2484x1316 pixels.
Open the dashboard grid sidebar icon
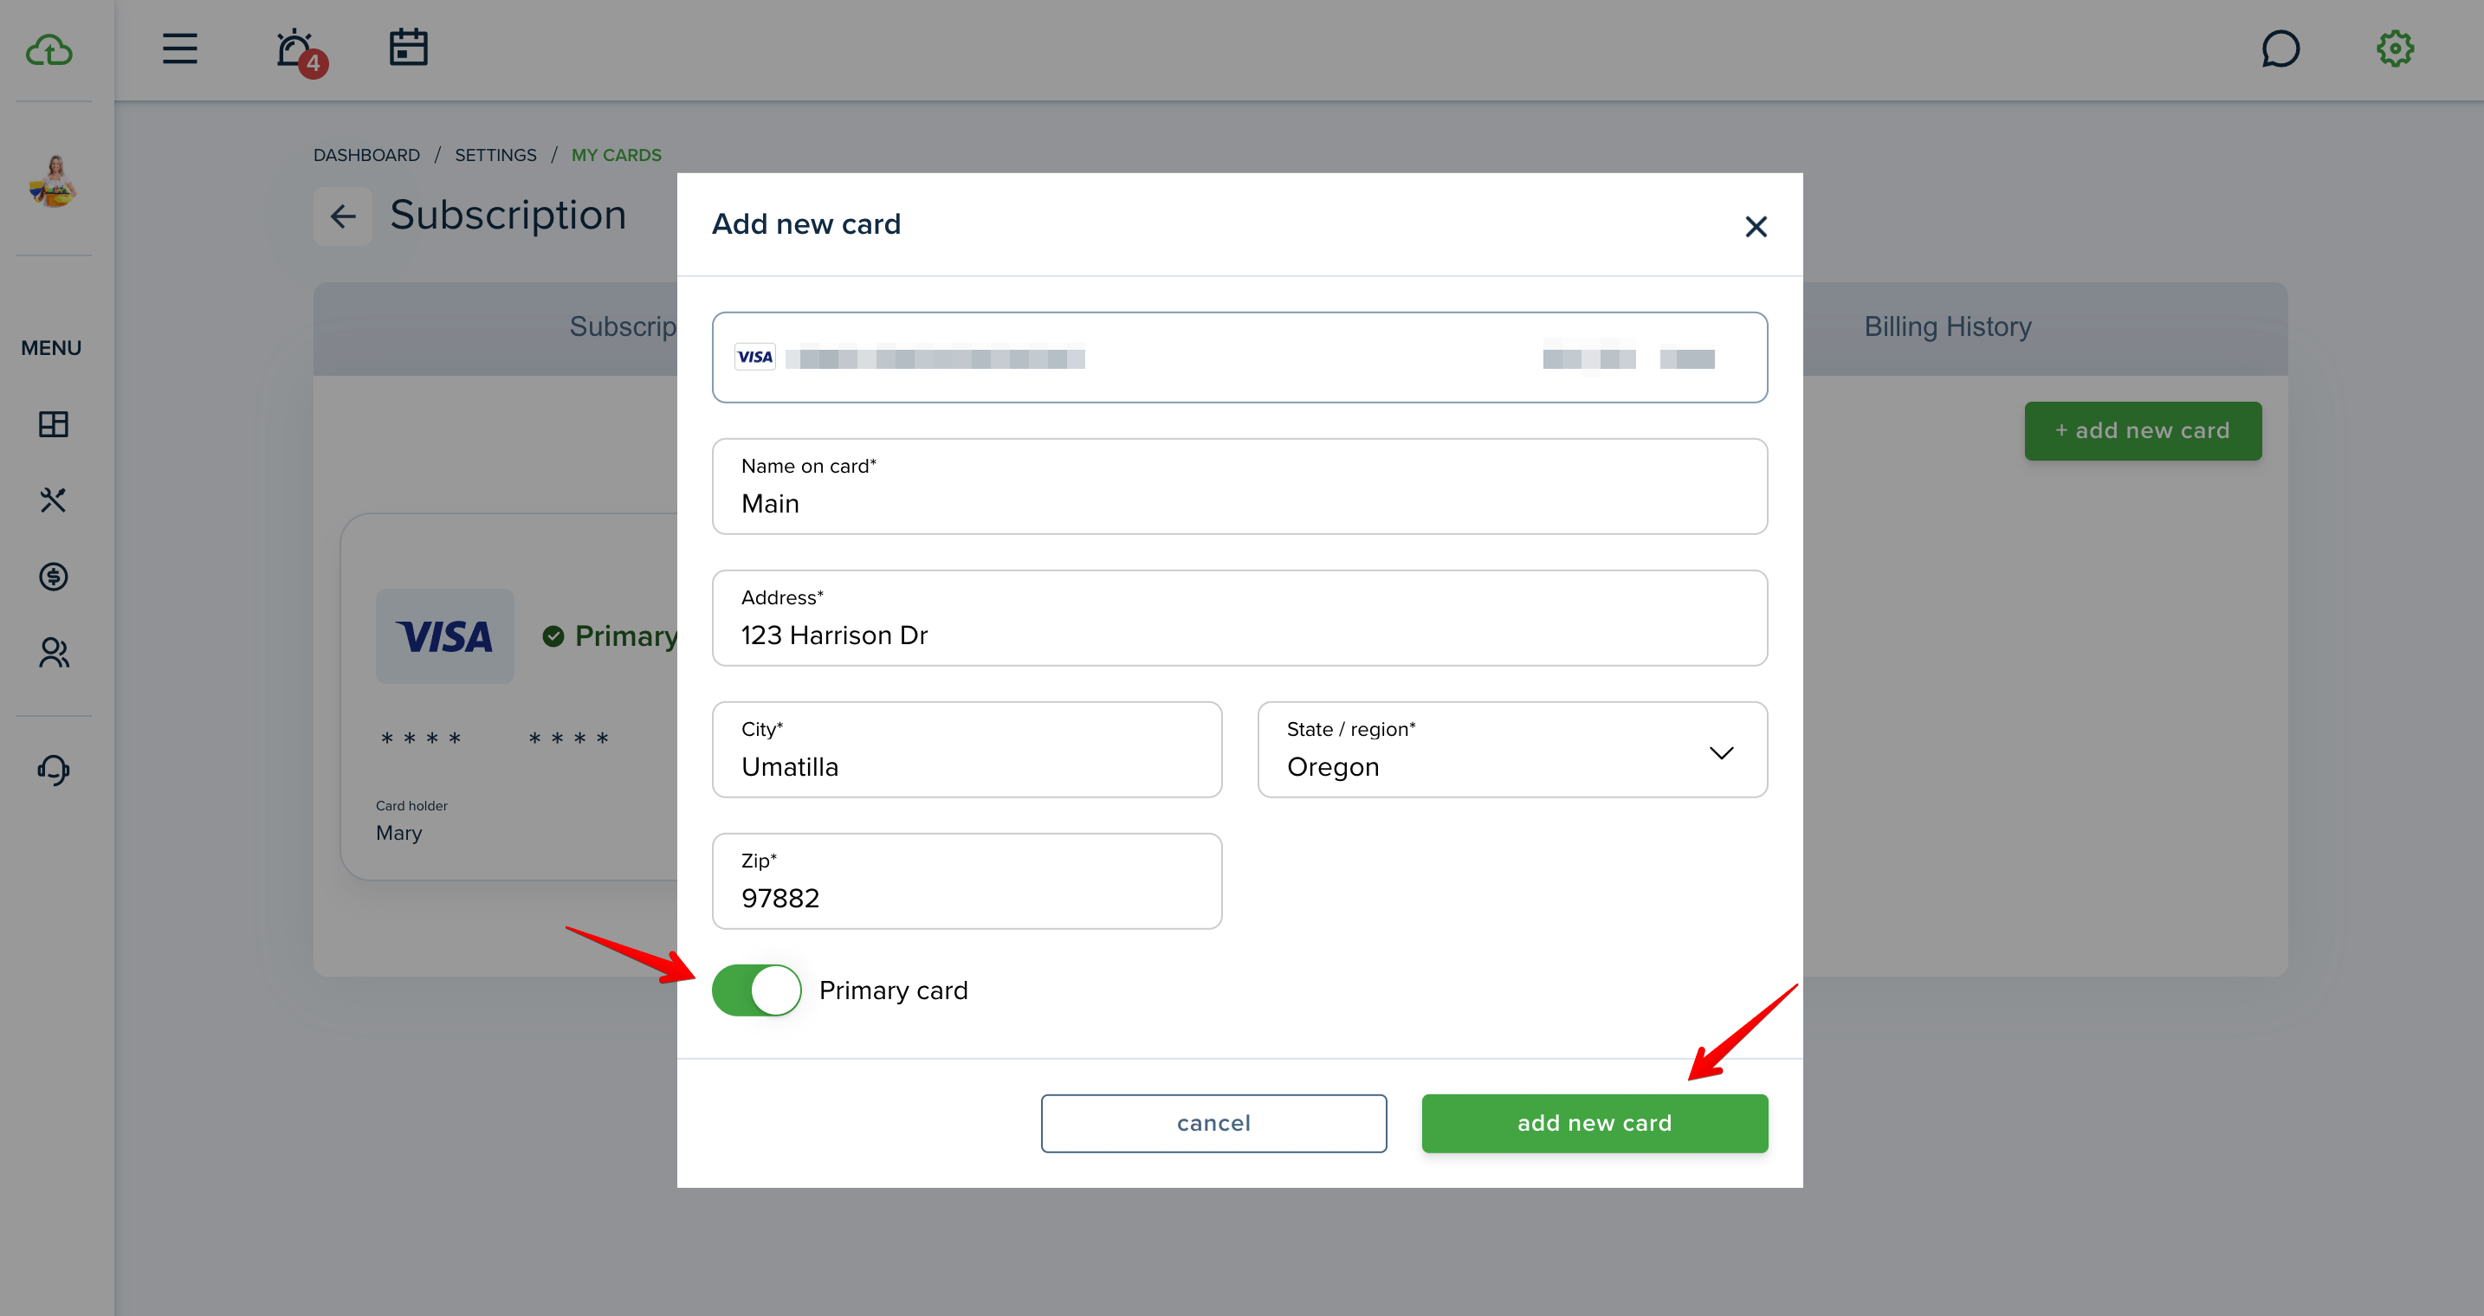pyautogui.click(x=53, y=424)
